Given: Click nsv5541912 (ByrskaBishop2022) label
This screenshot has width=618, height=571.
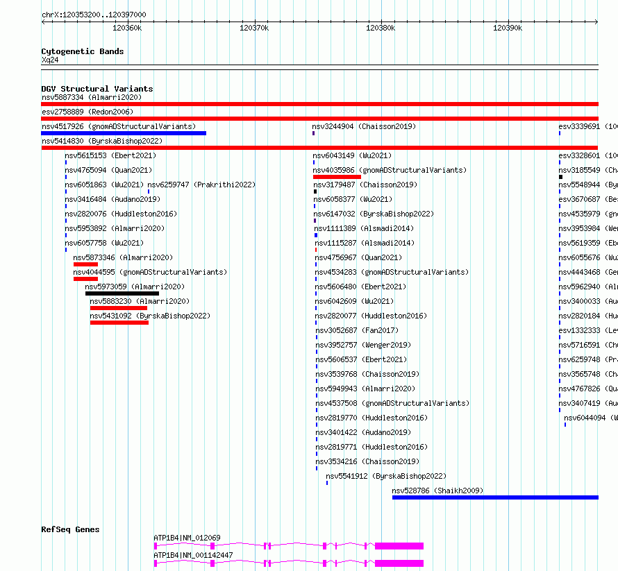Looking at the screenshot, I should point(386,476).
